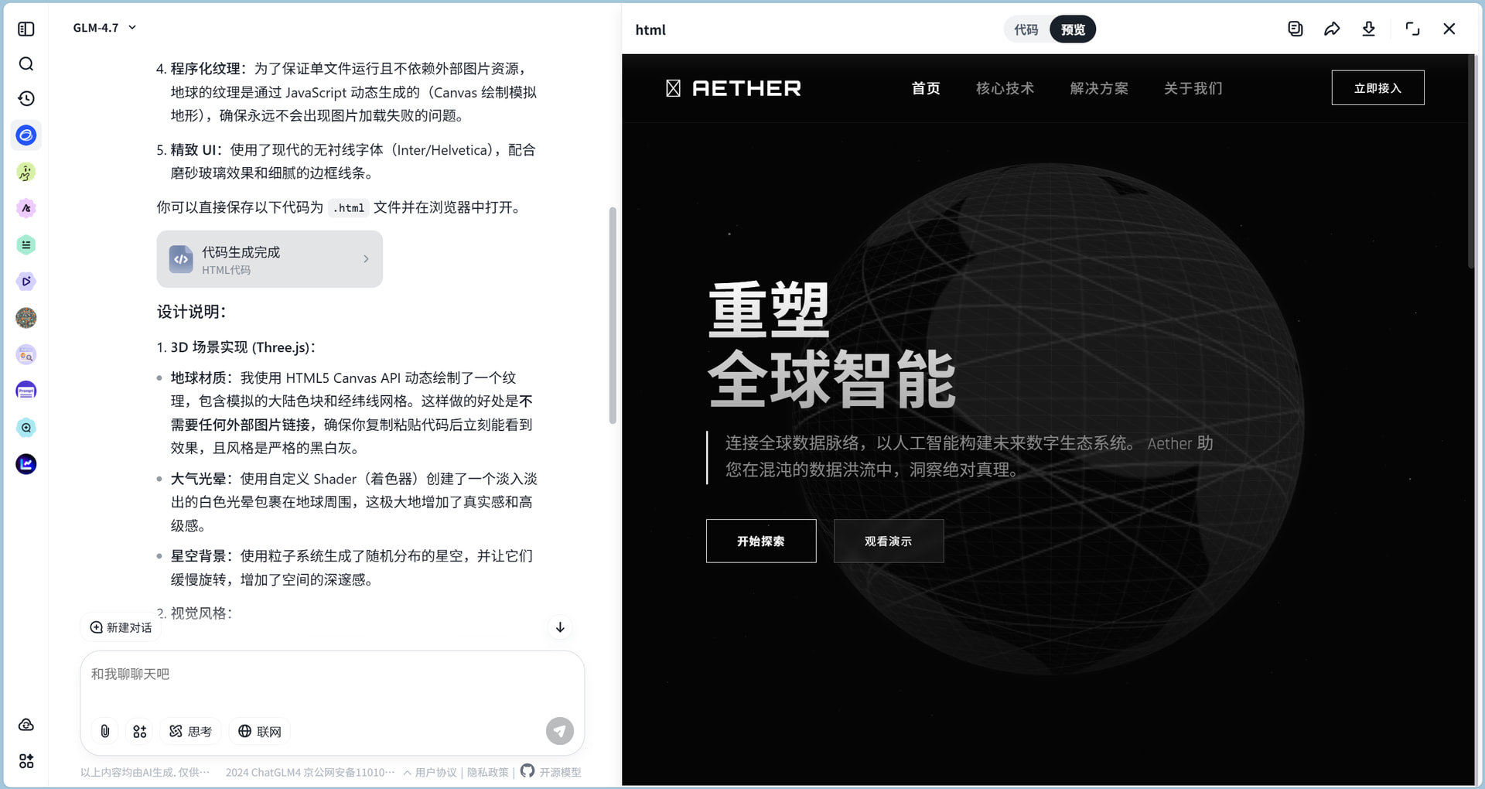1485x789 pixels.
Task: Expand preview panel to fullscreen
Action: (1412, 29)
